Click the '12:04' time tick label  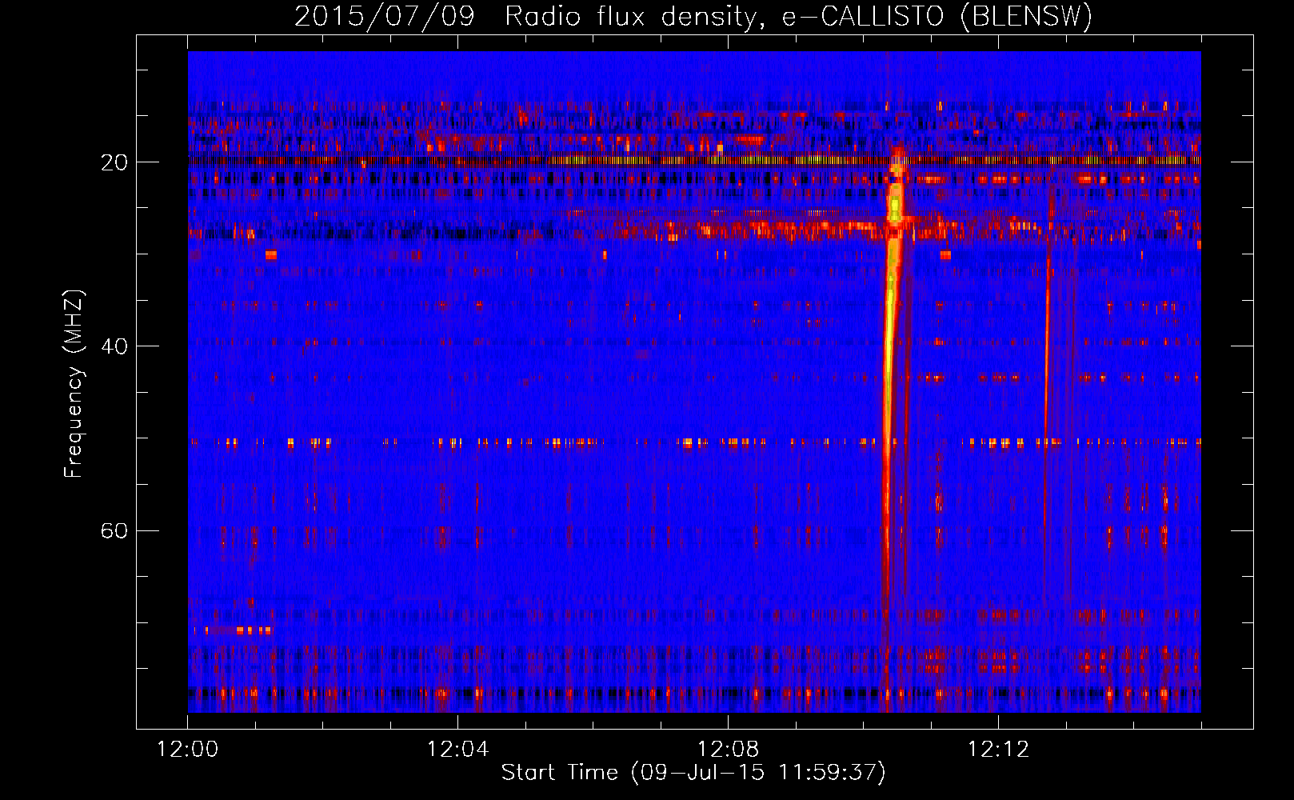pyautogui.click(x=457, y=749)
